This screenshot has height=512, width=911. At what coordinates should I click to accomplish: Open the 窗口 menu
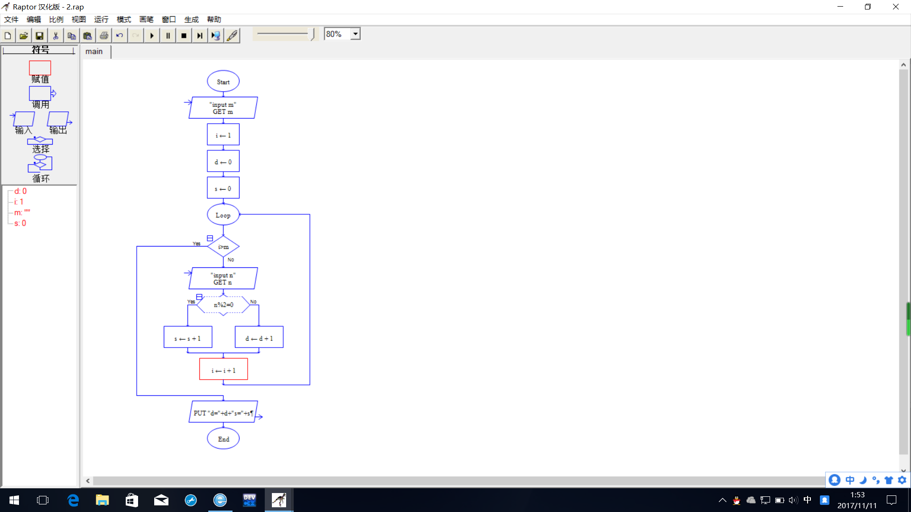click(x=169, y=19)
